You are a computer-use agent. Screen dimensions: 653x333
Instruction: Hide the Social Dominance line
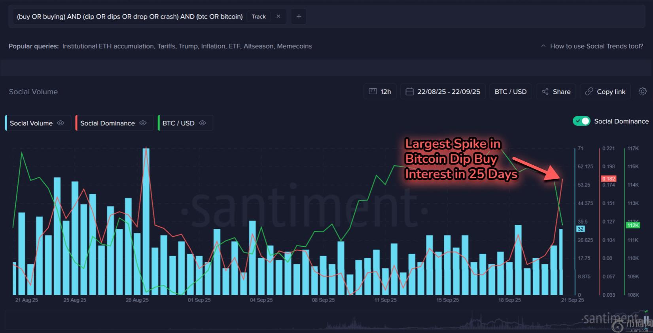(x=143, y=123)
